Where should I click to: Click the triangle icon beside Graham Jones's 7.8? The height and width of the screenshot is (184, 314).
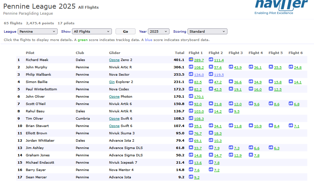pyautogui.click(x=251, y=155)
